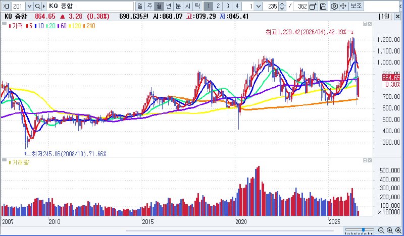Switch to weekly chart with 주 button
Image resolution: width=404 pixels, height=236 pixels.
[149, 6]
